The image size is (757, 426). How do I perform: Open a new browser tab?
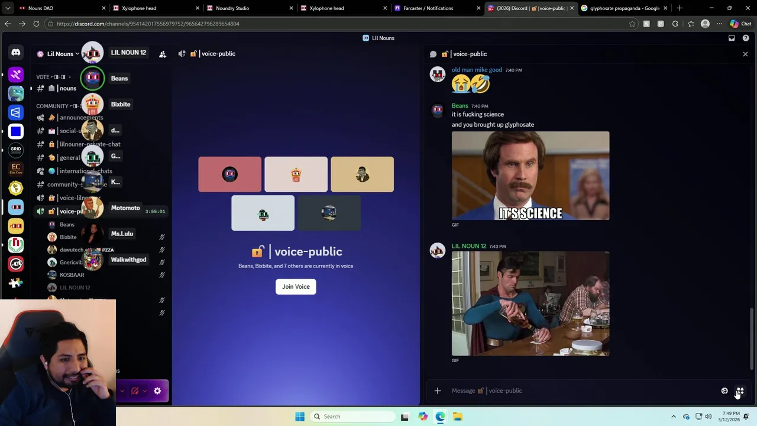point(679,8)
